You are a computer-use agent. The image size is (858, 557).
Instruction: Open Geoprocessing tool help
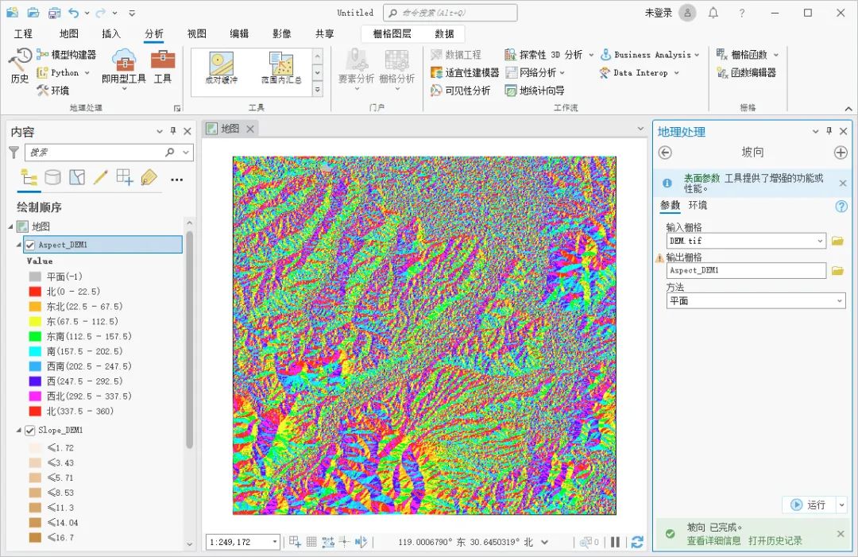[841, 207]
